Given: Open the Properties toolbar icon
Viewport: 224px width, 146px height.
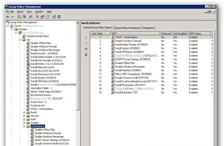Looking at the screenshot, I should (43, 17).
